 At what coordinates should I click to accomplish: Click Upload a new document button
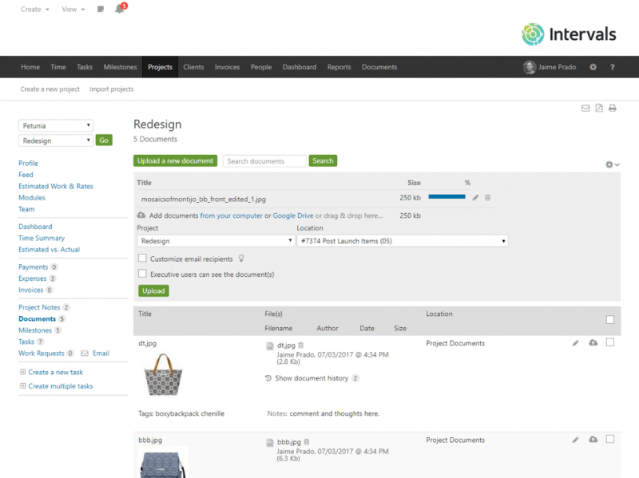click(175, 161)
